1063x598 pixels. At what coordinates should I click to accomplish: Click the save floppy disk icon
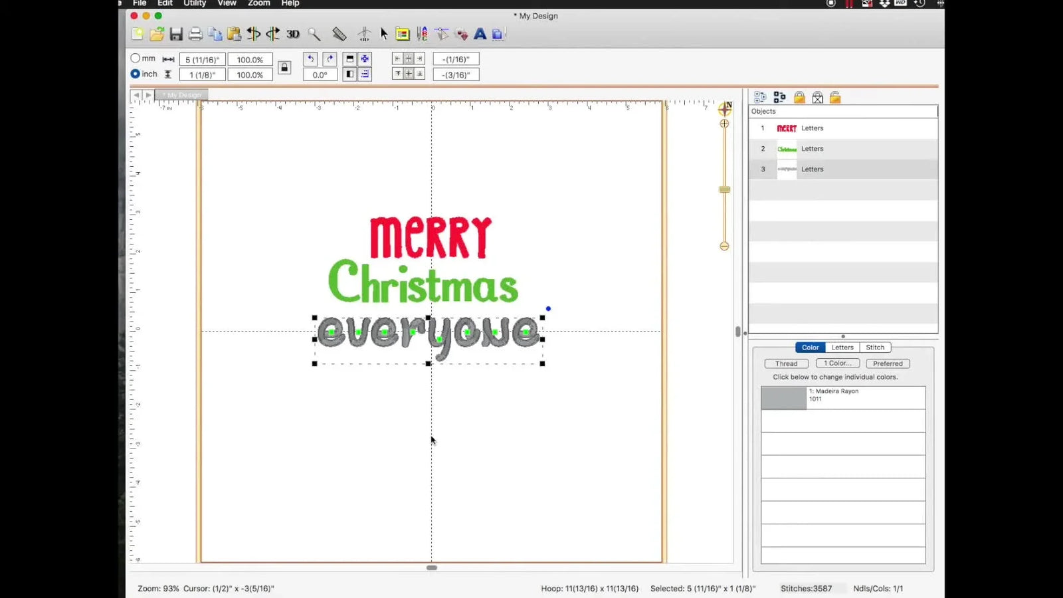176,34
